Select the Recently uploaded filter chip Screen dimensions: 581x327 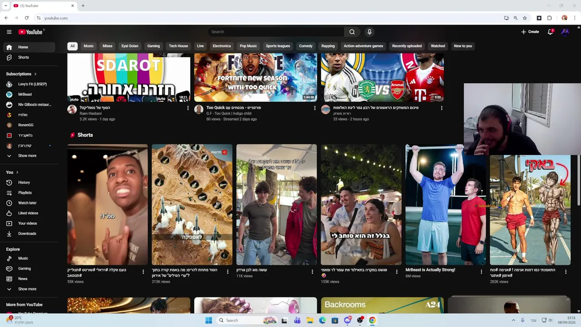[x=407, y=46]
